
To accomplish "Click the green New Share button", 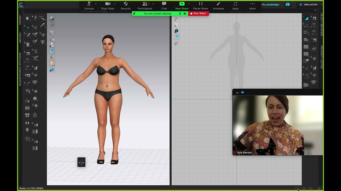I will [x=182, y=6].
